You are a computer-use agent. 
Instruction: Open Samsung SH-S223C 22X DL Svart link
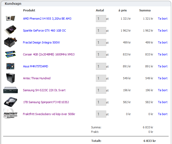(44, 90)
